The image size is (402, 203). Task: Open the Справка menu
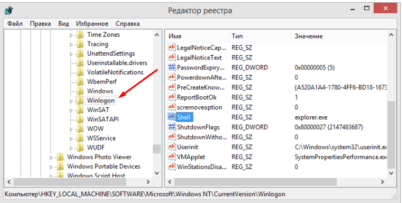128,24
